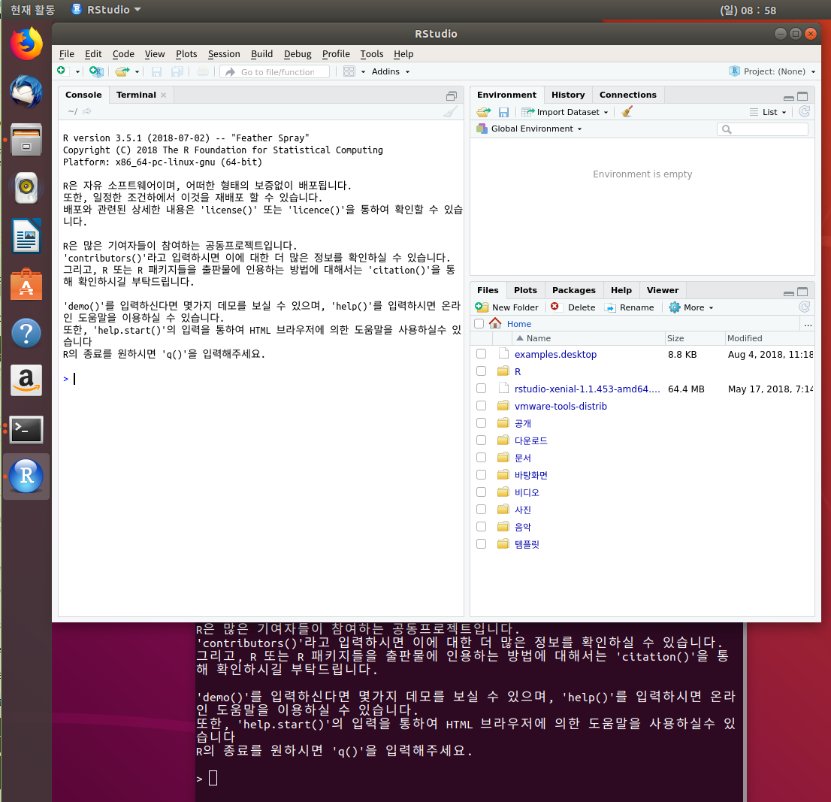Screen dimensions: 831x802
Task: Open the Tools menu
Action: [371, 53]
